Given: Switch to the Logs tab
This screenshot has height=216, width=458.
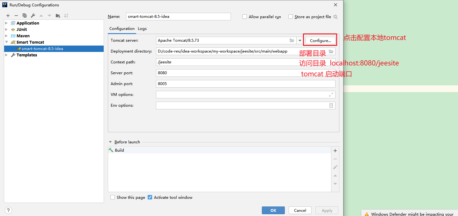Looking at the screenshot, I should (142, 28).
